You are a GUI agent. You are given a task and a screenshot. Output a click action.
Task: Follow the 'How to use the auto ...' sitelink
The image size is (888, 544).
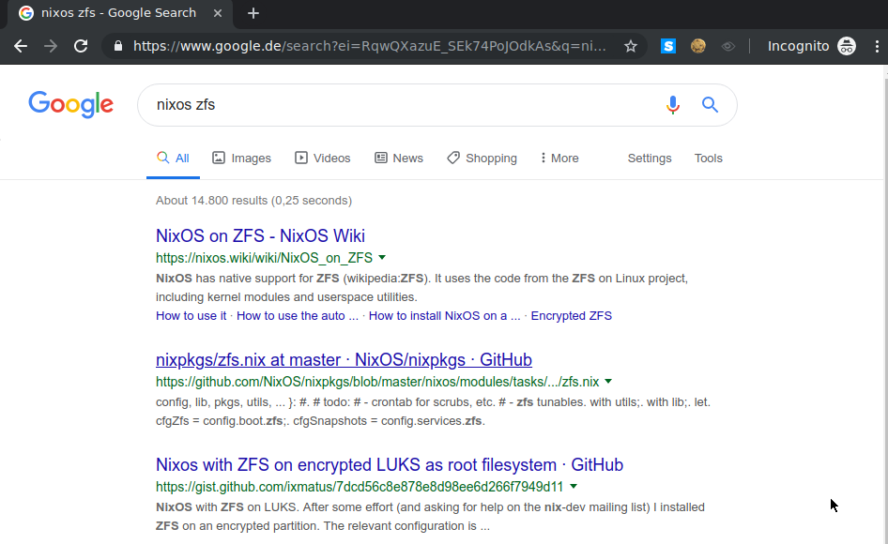pos(298,316)
